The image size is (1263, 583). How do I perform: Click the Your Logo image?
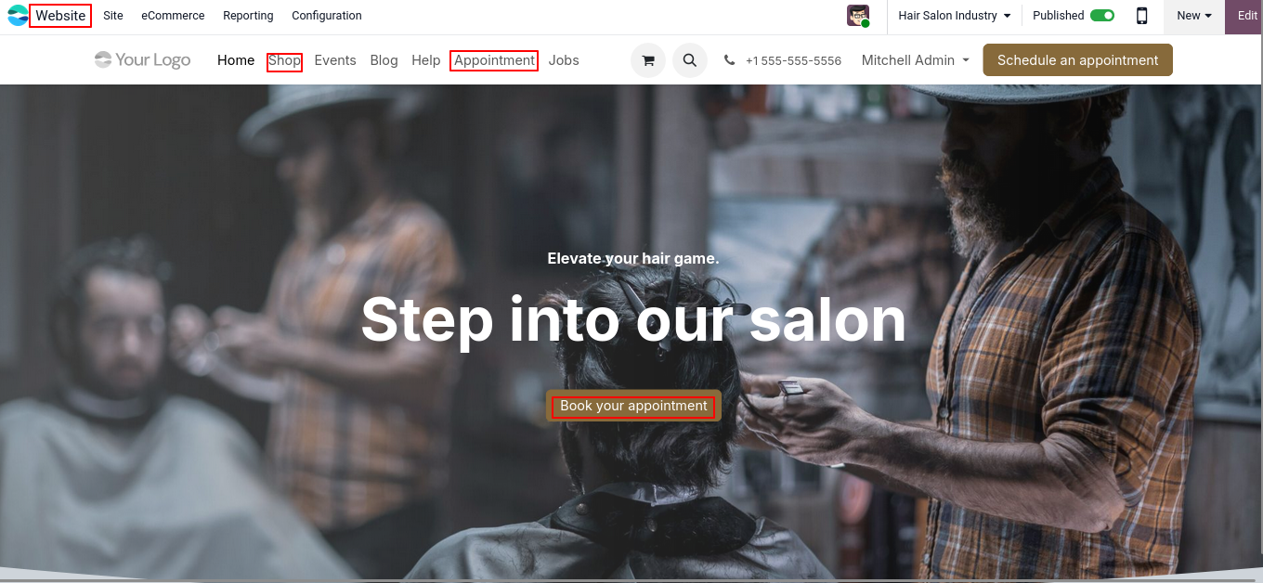[x=143, y=60]
